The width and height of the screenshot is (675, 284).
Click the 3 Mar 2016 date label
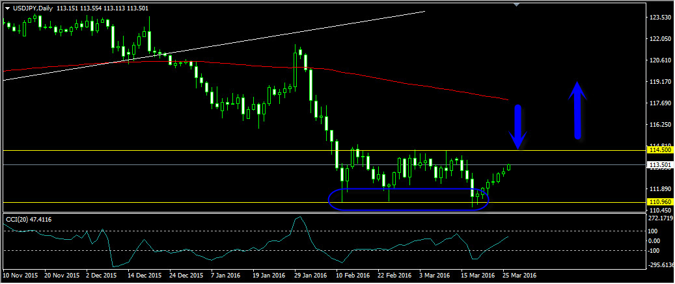click(434, 274)
